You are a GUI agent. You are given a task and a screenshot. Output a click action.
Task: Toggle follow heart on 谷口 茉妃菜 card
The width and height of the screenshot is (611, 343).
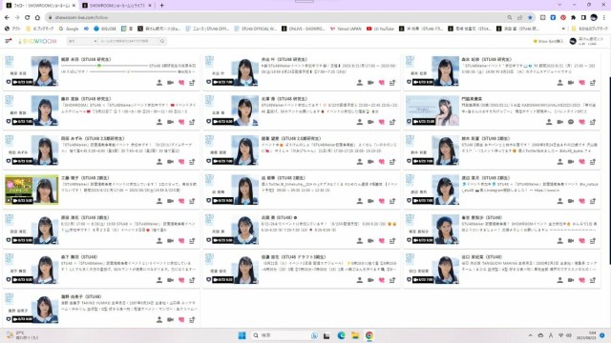click(x=581, y=280)
